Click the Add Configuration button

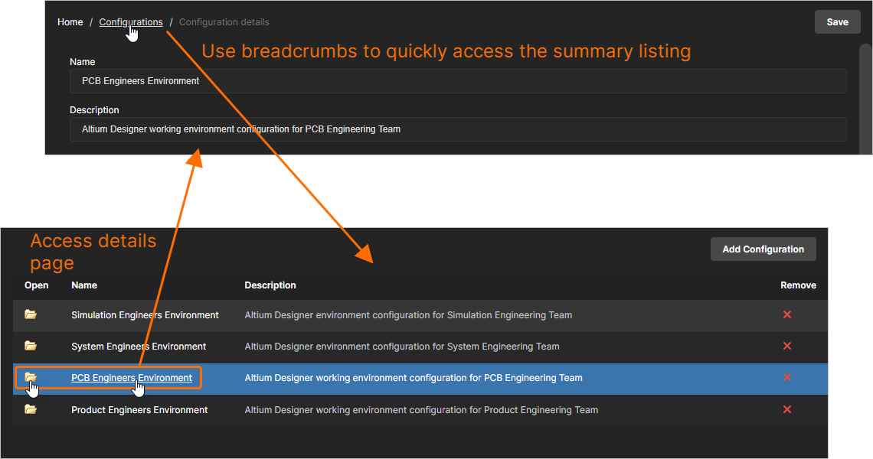pyautogui.click(x=763, y=249)
